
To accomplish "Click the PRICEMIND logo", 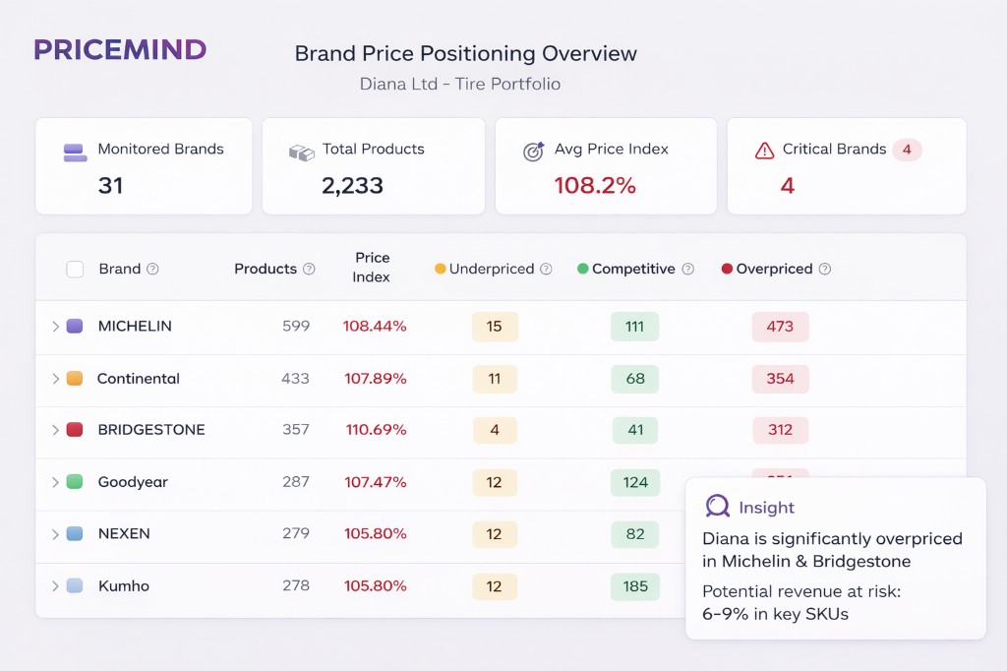I will click(120, 50).
